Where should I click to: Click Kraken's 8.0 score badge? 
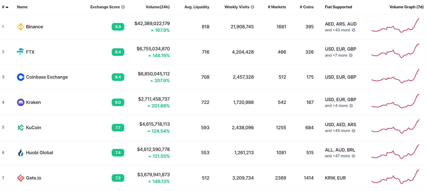click(x=118, y=102)
